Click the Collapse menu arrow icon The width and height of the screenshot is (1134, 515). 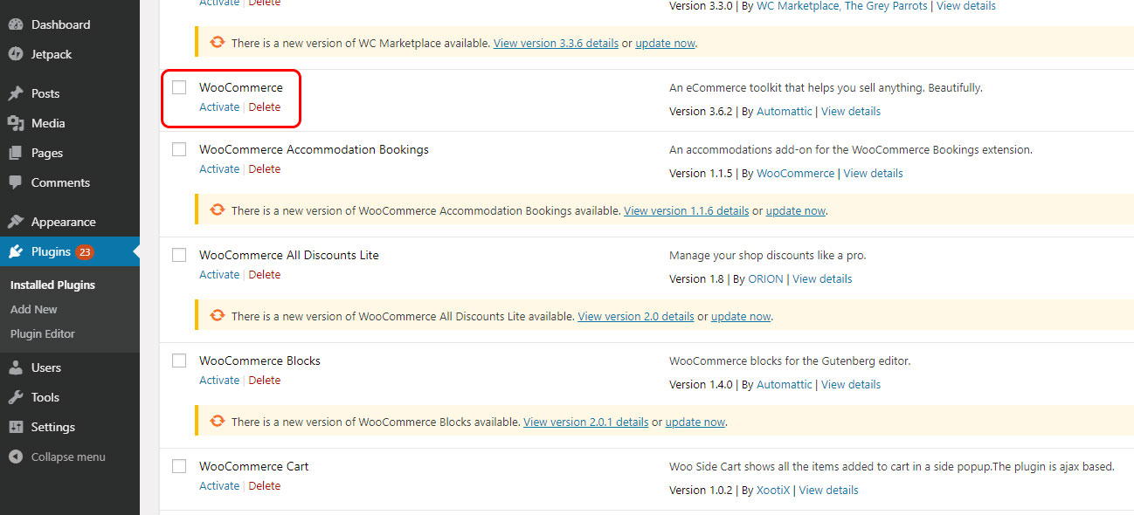16,457
